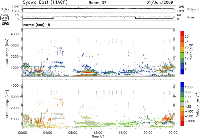This screenshot has height=138, width=200.
Task: Click the "4000" tick of the power panel
Action: pos(14,34)
